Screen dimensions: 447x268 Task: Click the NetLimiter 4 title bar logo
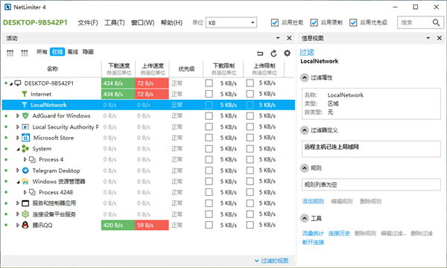7,7
